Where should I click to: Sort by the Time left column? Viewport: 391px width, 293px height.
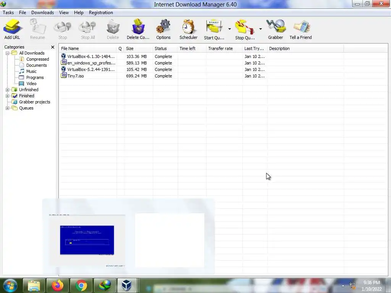click(x=192, y=48)
